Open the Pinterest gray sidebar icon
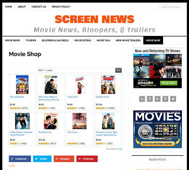Image resolution: width=189 pixels, height=170 pixels. [165, 99]
